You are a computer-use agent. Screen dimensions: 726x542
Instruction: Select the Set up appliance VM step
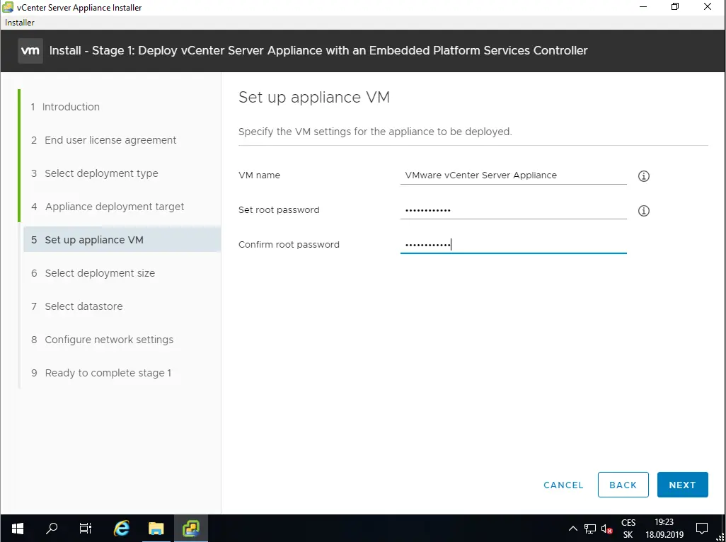pyautogui.click(x=122, y=240)
